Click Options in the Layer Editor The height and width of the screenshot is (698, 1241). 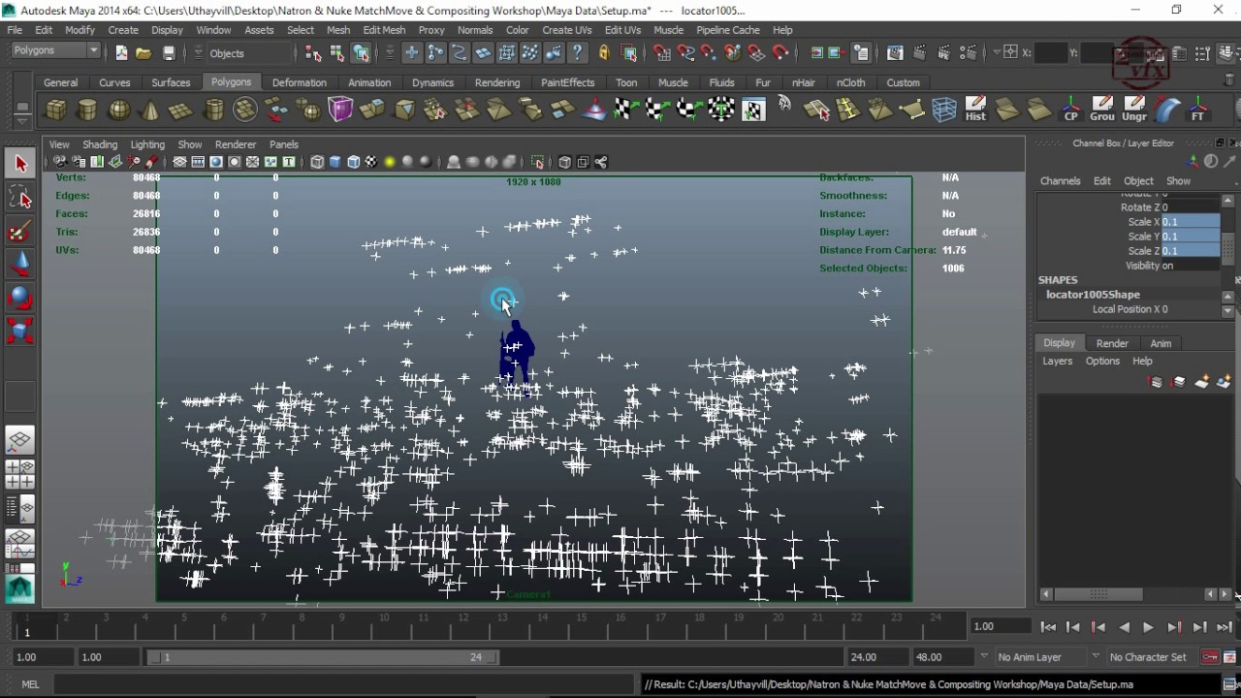click(x=1102, y=361)
